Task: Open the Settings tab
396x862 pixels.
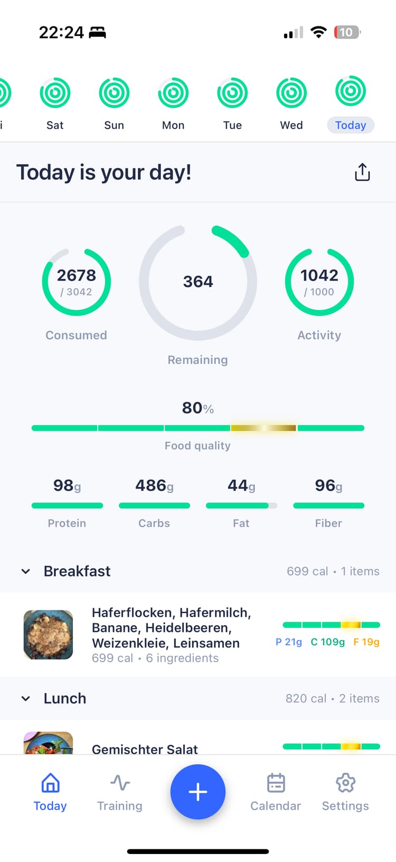Action: [x=345, y=791]
